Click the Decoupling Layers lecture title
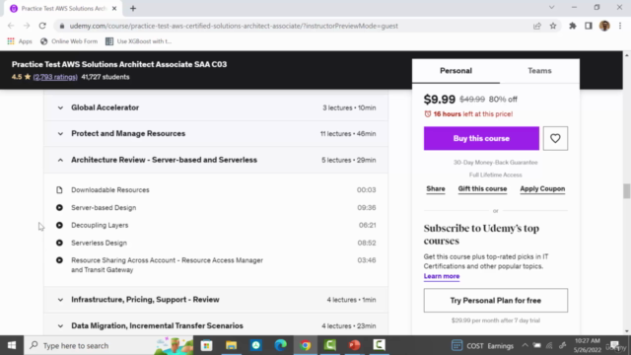Screen dimensions: 631x355 pos(100,225)
